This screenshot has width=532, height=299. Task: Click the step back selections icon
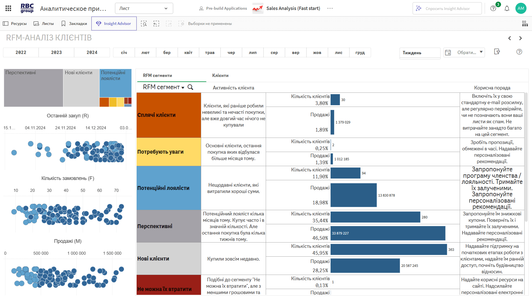pos(156,24)
